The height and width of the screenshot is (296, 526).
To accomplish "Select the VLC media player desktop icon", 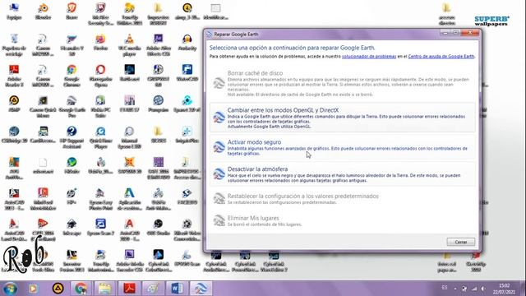I will [x=130, y=45].
